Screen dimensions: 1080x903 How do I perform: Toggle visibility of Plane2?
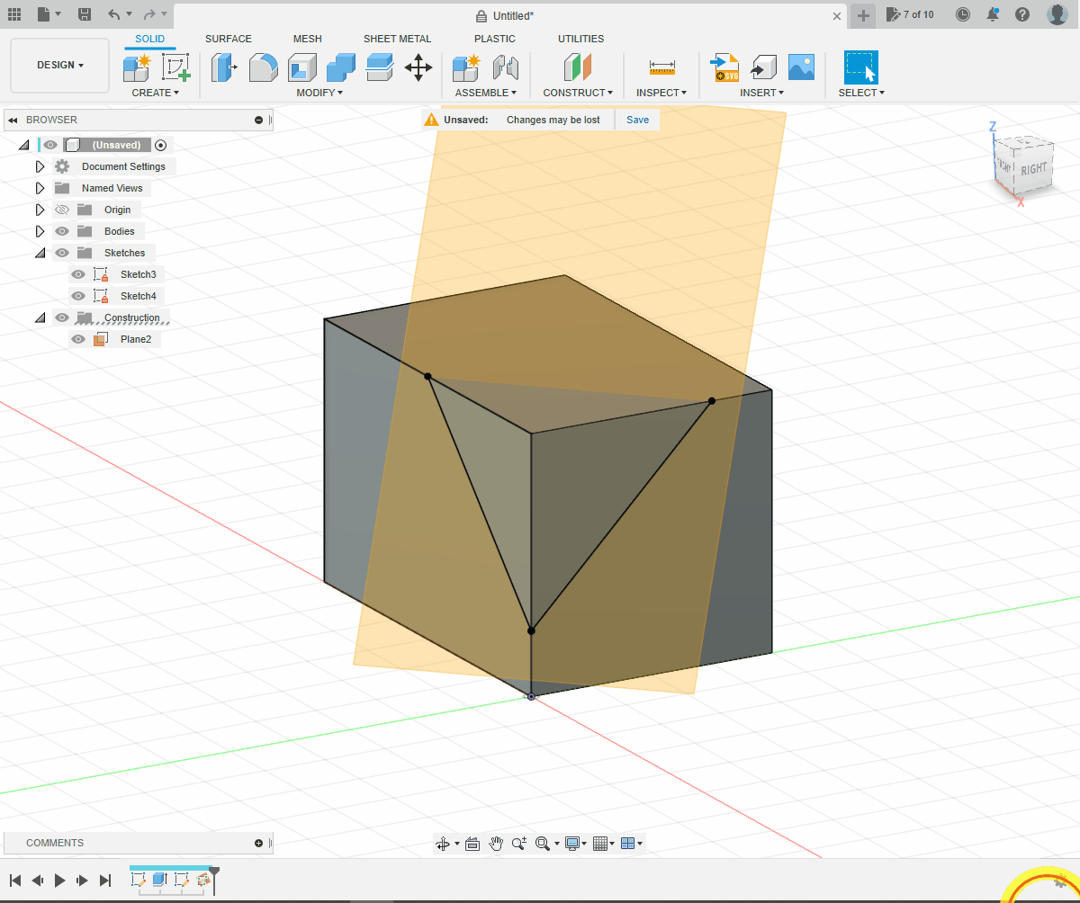[78, 339]
